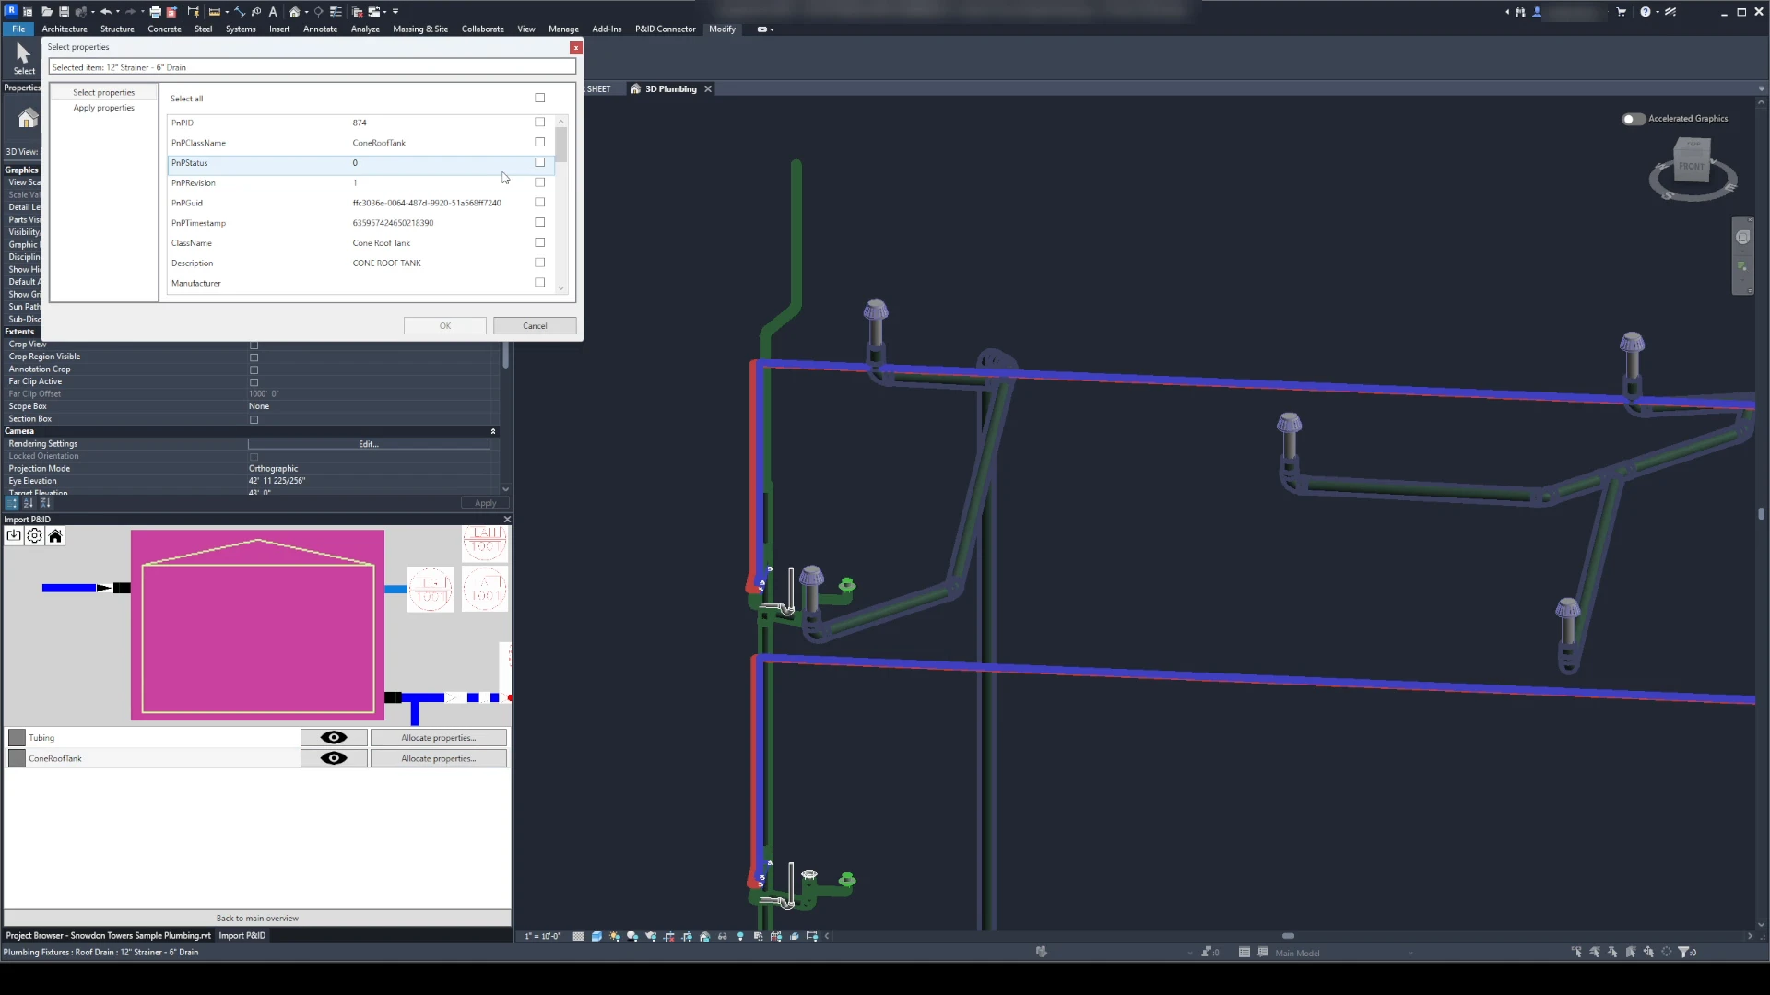Click Cancel in Select properties dialog
The height and width of the screenshot is (995, 1770).
pos(535,326)
